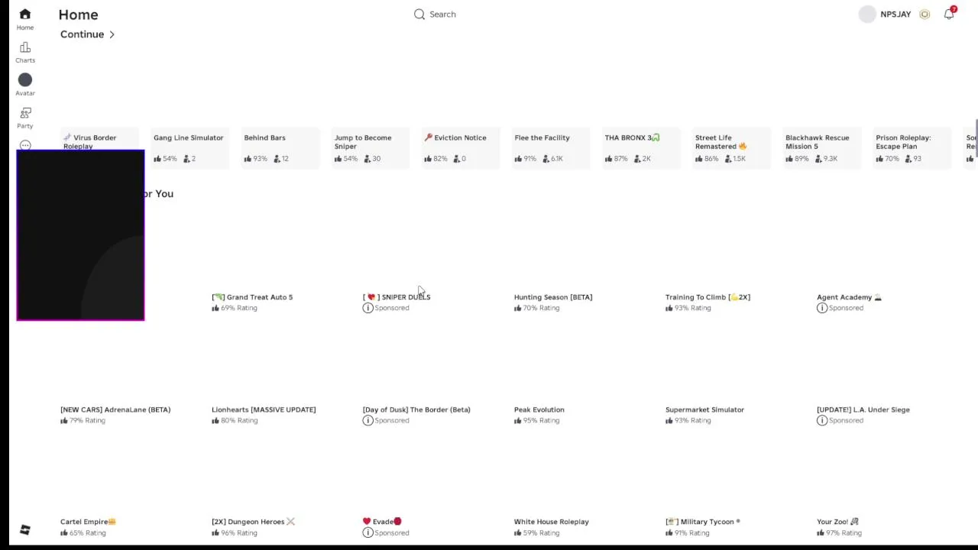Open the Robux balance icon
Screen dimensions: 978x550
925,15
